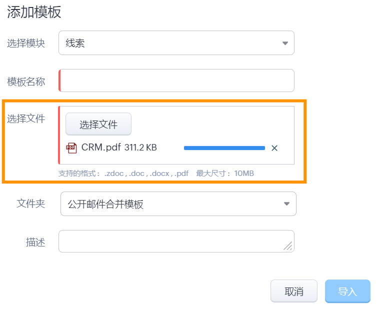
Task: Click the 文件夹 field label
Action: (x=31, y=204)
